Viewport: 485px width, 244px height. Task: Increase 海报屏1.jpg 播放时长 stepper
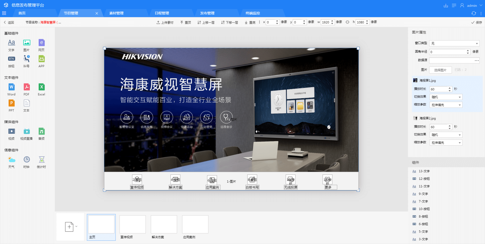(450, 88)
